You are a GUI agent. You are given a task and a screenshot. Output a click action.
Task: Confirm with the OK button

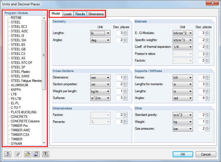183,154
